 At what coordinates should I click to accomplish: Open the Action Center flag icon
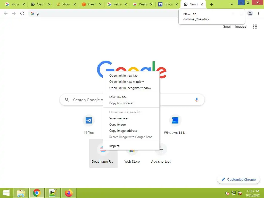coord(240,193)
